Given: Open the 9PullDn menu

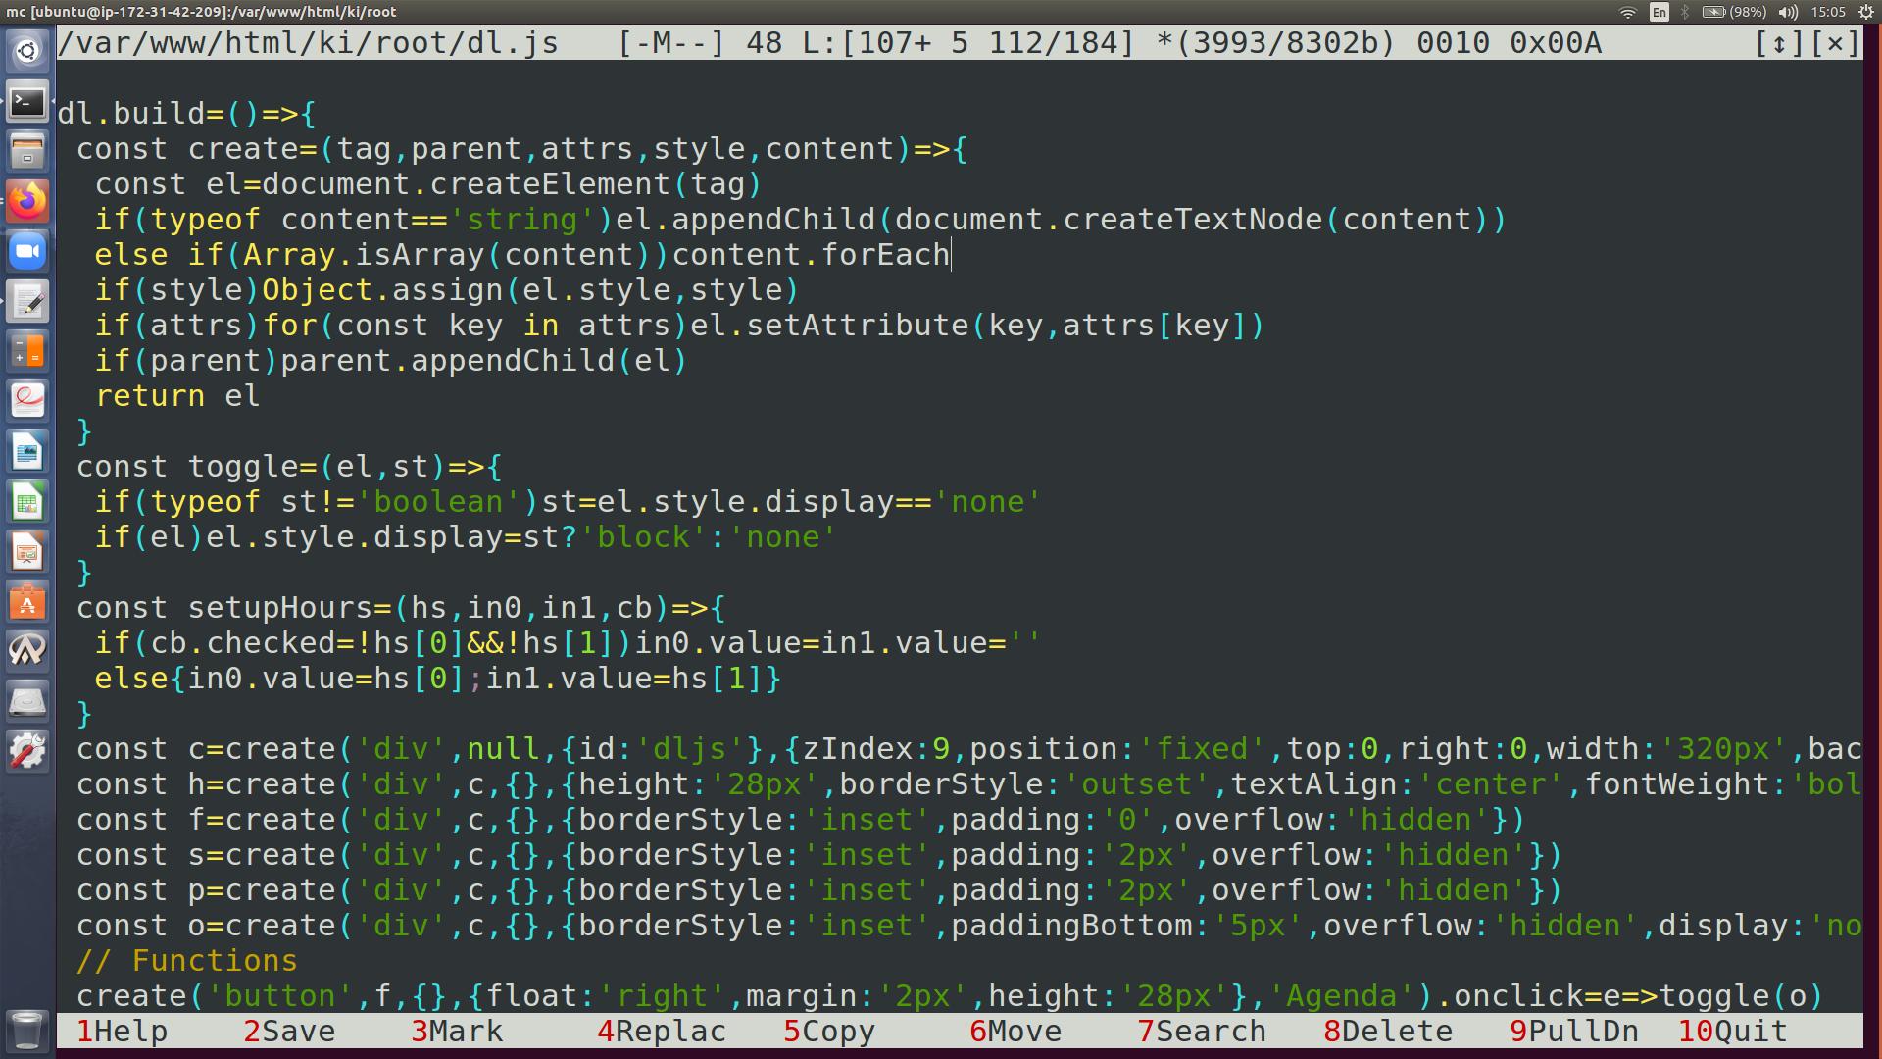Looking at the screenshot, I should (1573, 1032).
